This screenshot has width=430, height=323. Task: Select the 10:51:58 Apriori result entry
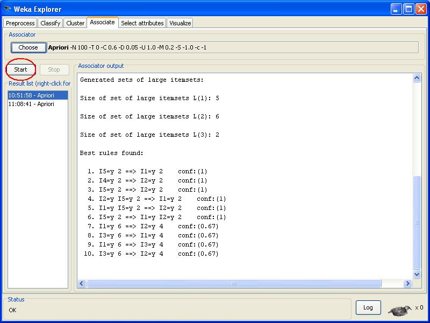pyautogui.click(x=38, y=95)
